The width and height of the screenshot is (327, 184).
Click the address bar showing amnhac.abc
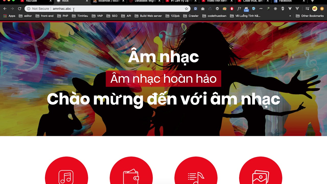107,9
